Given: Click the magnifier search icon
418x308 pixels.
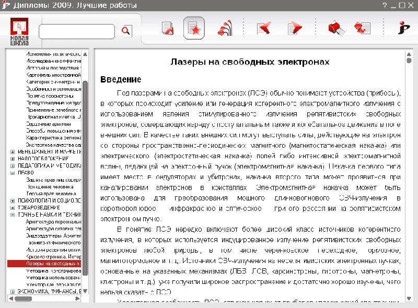Looking at the screenshot, I should tap(126, 31).
